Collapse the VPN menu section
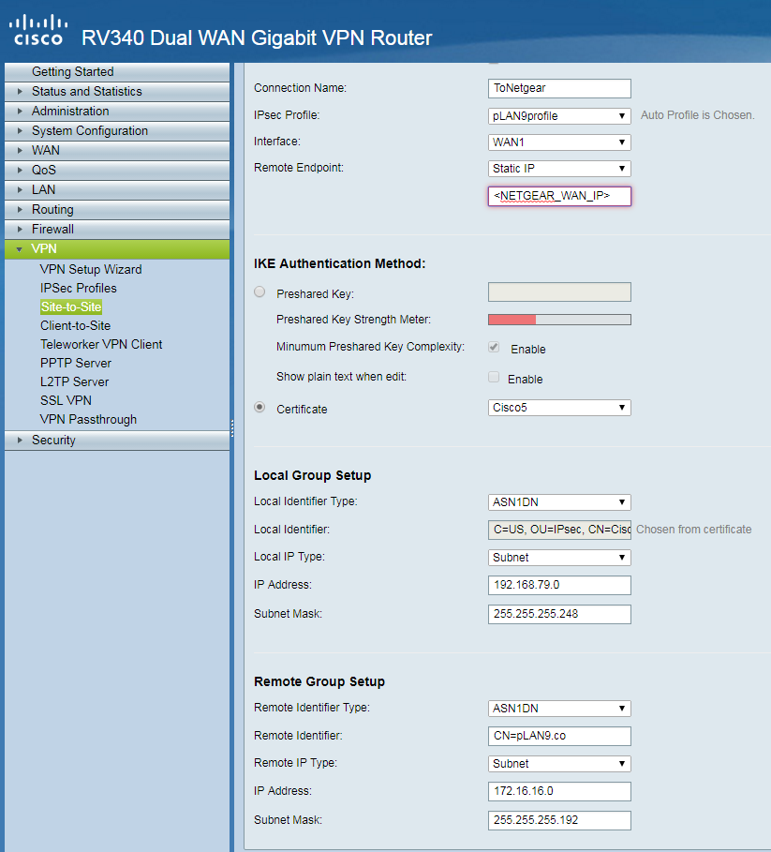Image resolution: width=771 pixels, height=852 pixels. click(20, 249)
